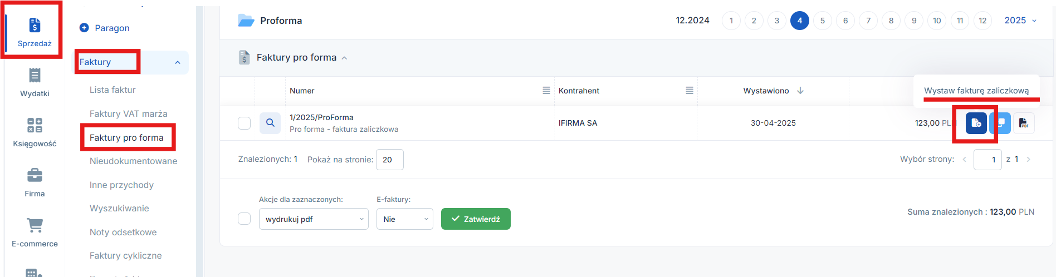Click the magnifier preview icon for 1/2025/ProForma

(x=270, y=123)
